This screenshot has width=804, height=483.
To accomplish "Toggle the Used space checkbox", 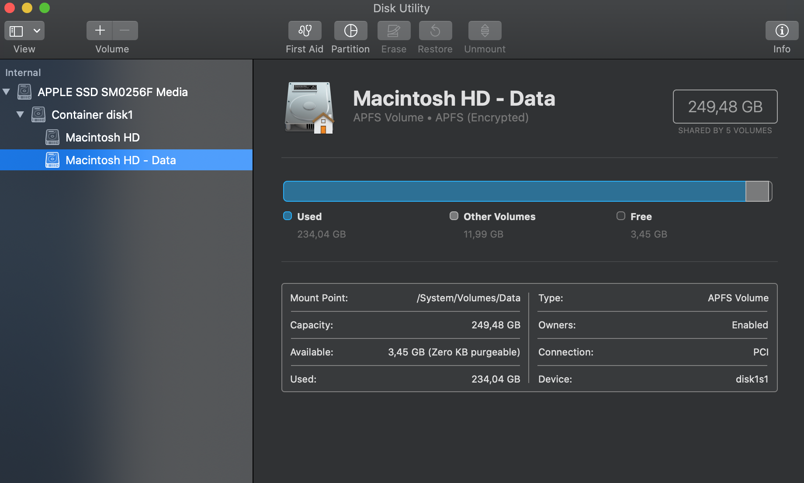I will point(287,216).
